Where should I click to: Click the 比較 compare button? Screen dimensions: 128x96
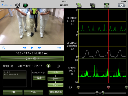pyautogui.click(x=13, y=92)
